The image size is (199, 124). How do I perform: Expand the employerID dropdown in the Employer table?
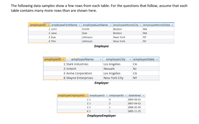[x=64, y=60]
